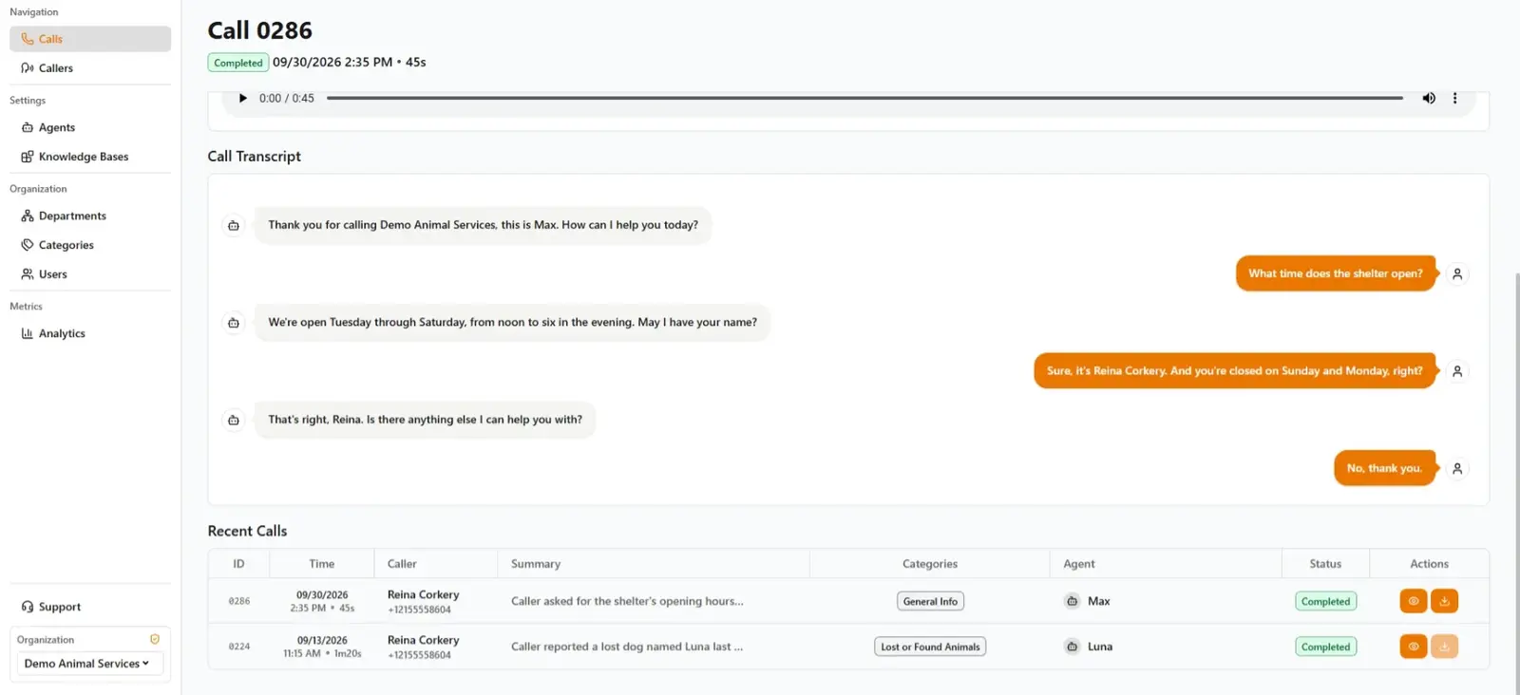Click the 09/13/2026 11:15 AM time cell
Viewport: 1520px width, 695px height.
(x=322, y=647)
